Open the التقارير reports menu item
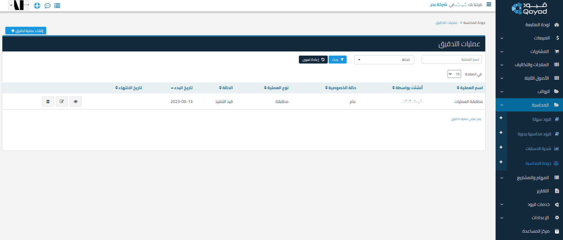The height and width of the screenshot is (240, 563). [542, 191]
